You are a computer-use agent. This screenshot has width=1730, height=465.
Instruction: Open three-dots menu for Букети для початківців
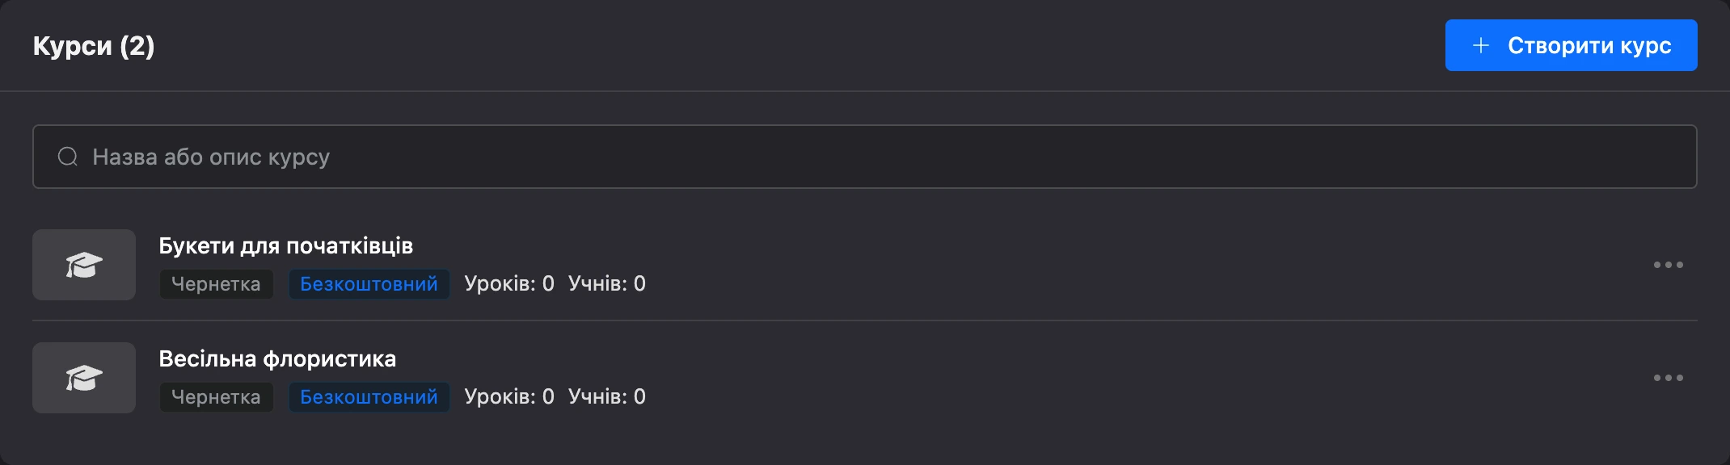point(1669,265)
